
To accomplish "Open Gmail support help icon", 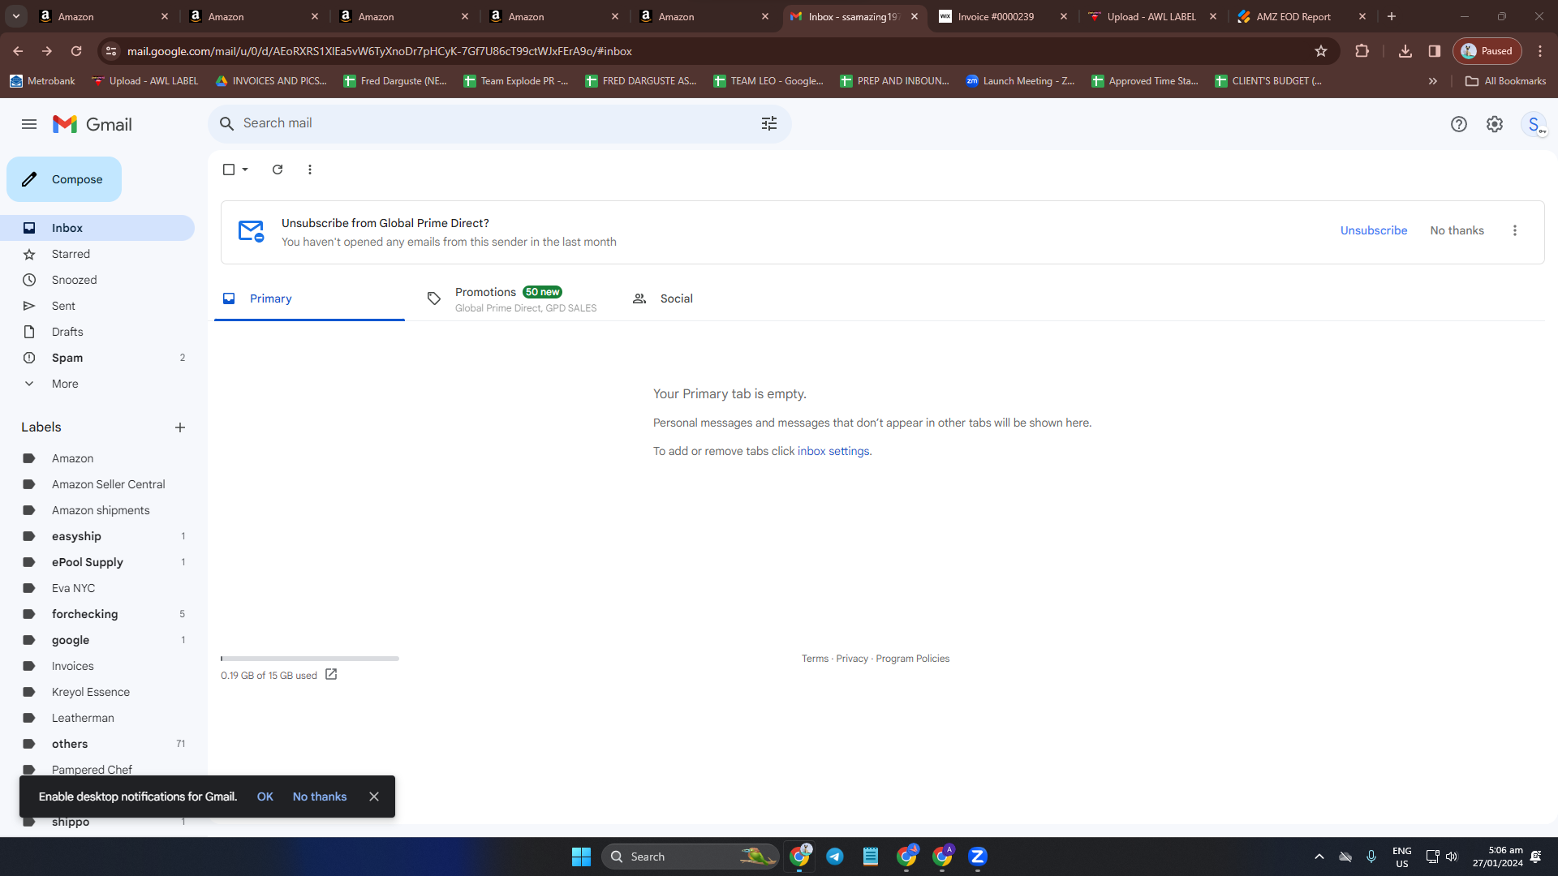I will [x=1458, y=124].
